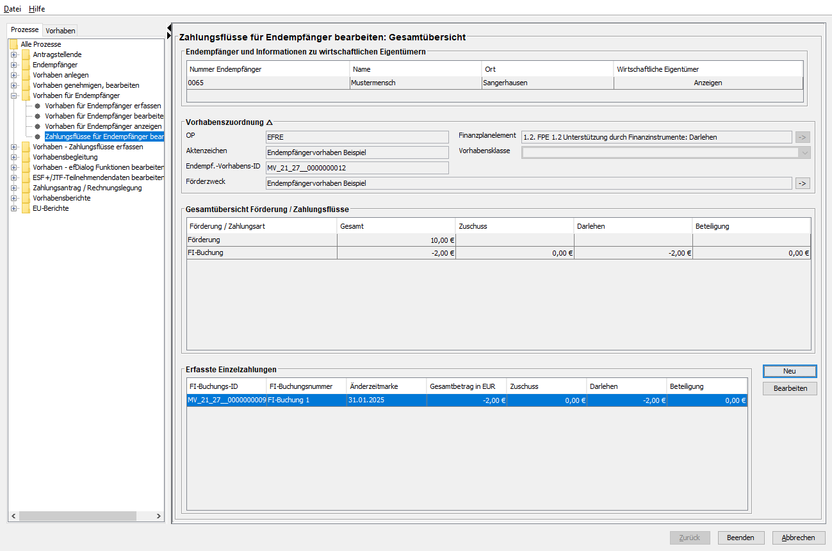
Task: Click the bullet icon for Vorhaben für Endempfänger anzeigen
Action: (x=38, y=126)
